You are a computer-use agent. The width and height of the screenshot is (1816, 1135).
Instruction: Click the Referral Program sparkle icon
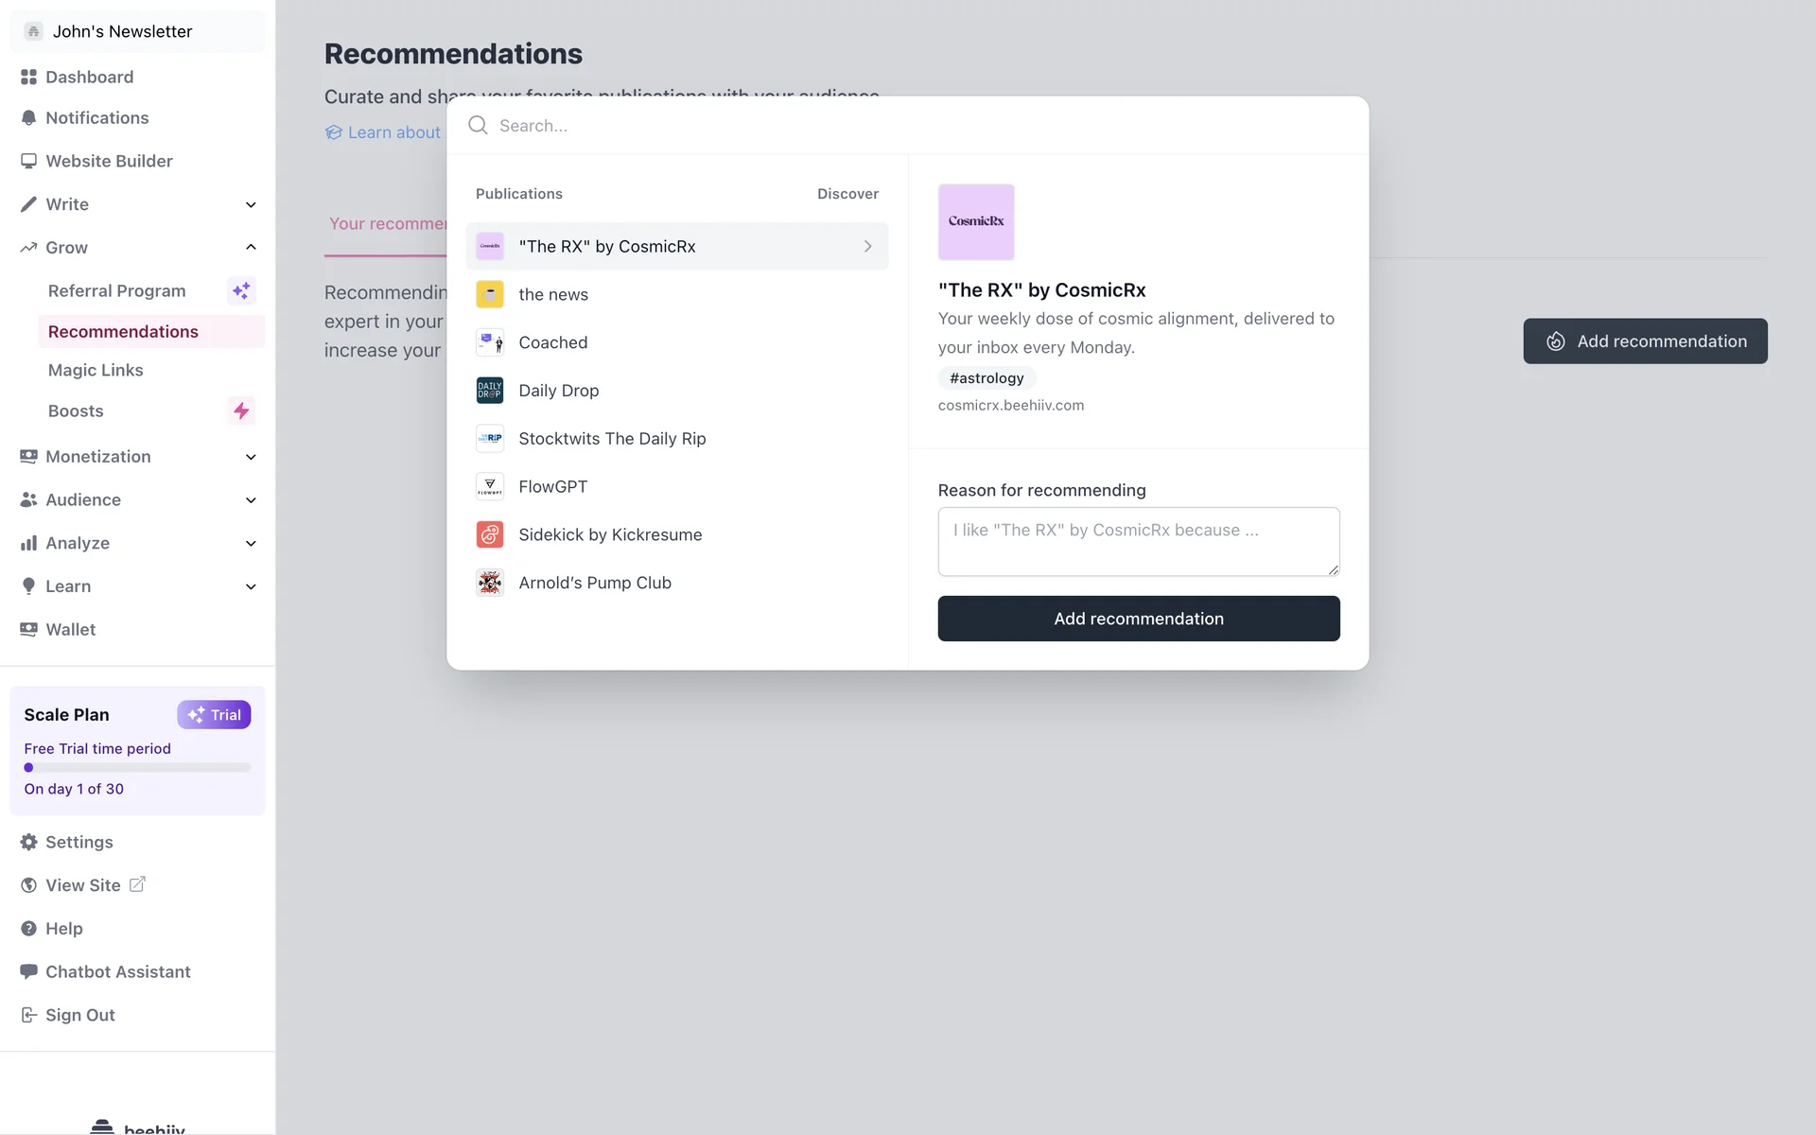point(241,291)
